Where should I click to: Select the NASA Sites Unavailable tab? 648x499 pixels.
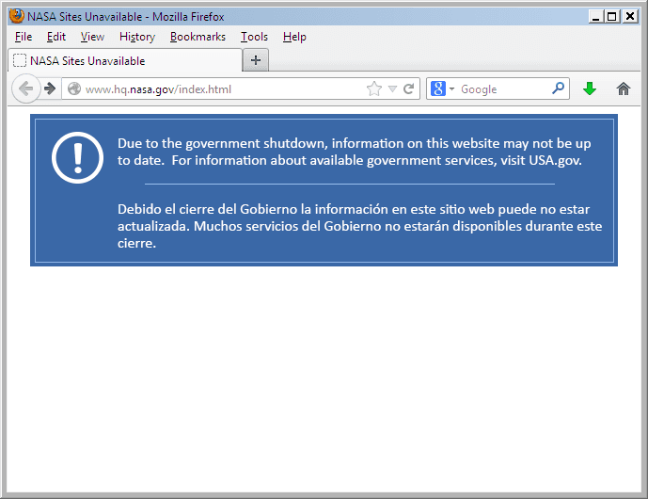(x=125, y=60)
